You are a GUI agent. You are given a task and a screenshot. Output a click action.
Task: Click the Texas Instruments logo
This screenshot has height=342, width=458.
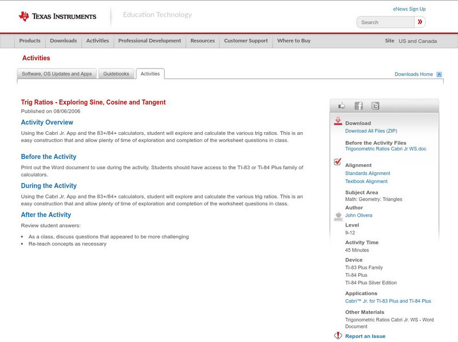[x=57, y=17]
